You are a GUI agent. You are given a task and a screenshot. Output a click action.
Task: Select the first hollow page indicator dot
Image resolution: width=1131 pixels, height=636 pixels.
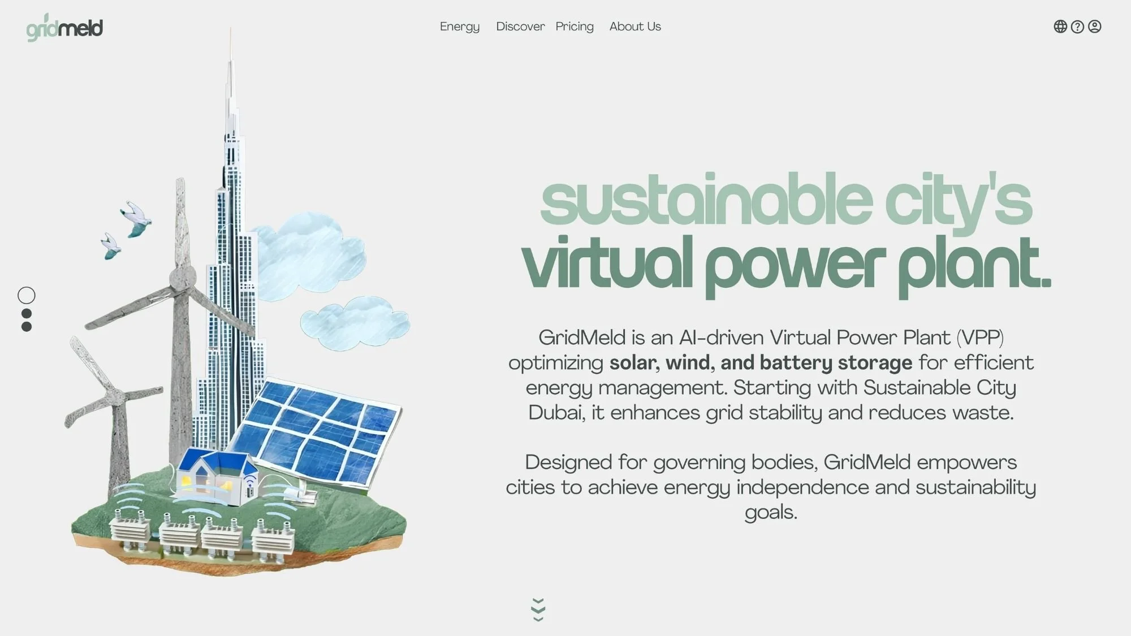click(x=27, y=295)
